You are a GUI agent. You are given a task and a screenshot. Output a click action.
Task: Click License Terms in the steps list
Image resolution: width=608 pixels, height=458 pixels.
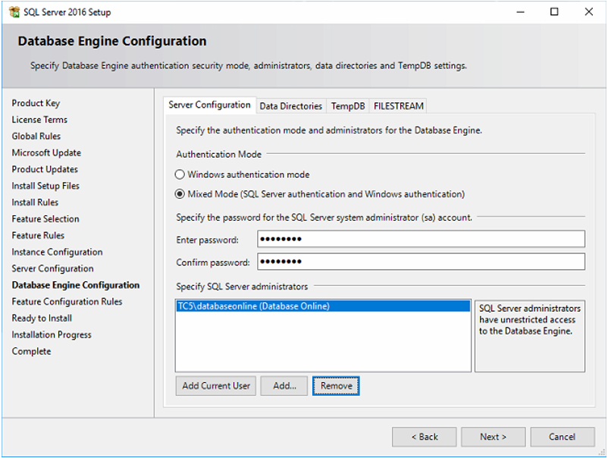point(39,120)
